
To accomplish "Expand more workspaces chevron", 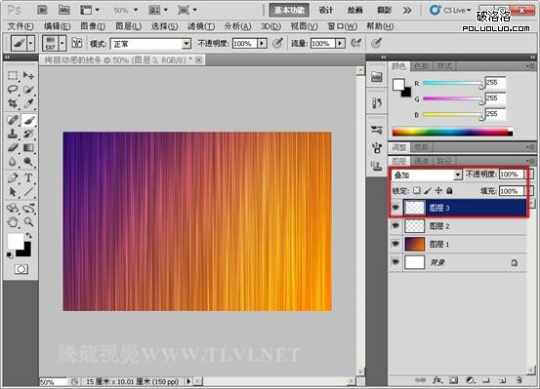I will pyautogui.click(x=407, y=11).
